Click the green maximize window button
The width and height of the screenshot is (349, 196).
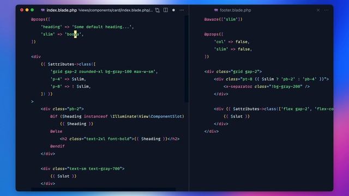(x=32, y=10)
